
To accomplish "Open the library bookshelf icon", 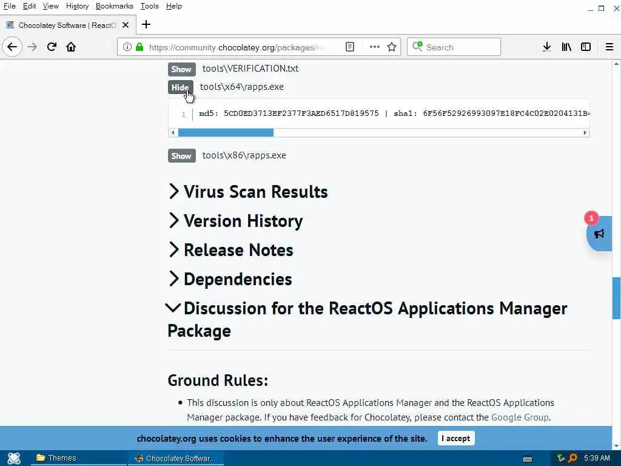I will [x=566, y=47].
